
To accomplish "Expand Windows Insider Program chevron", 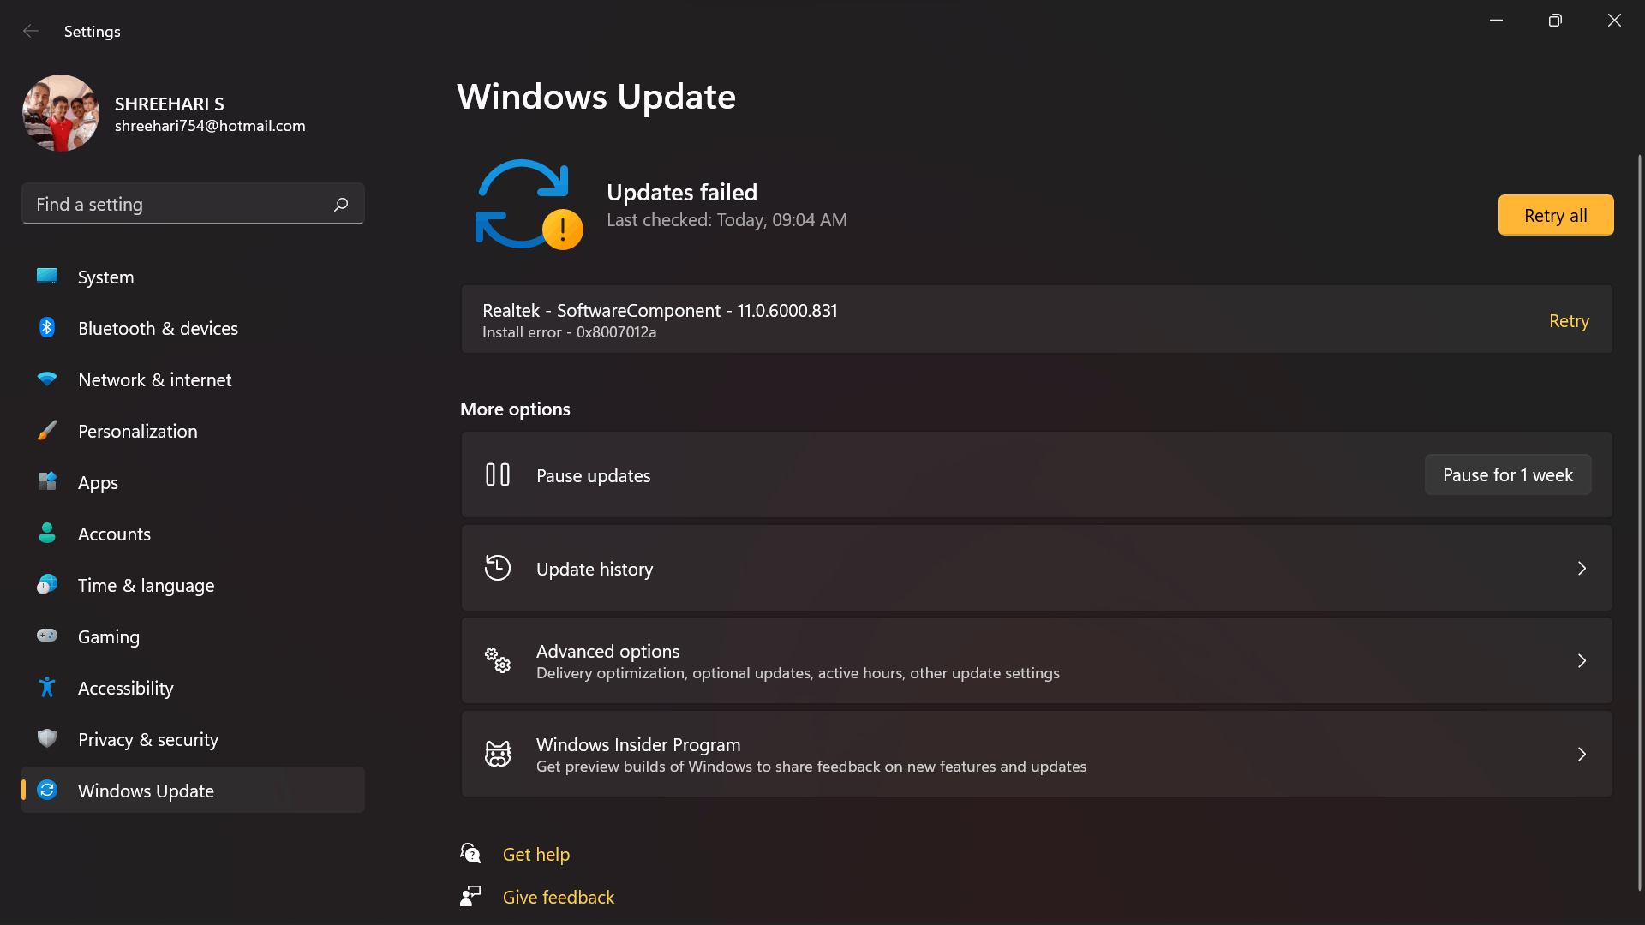I will point(1582,755).
